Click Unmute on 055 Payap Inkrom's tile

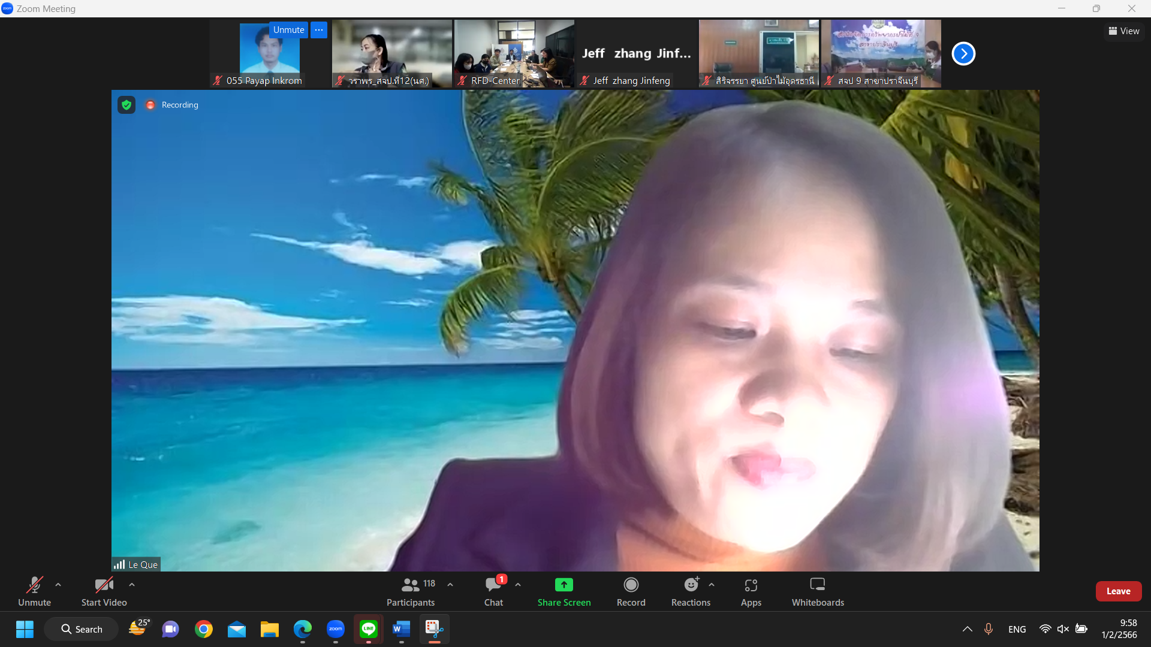288,30
